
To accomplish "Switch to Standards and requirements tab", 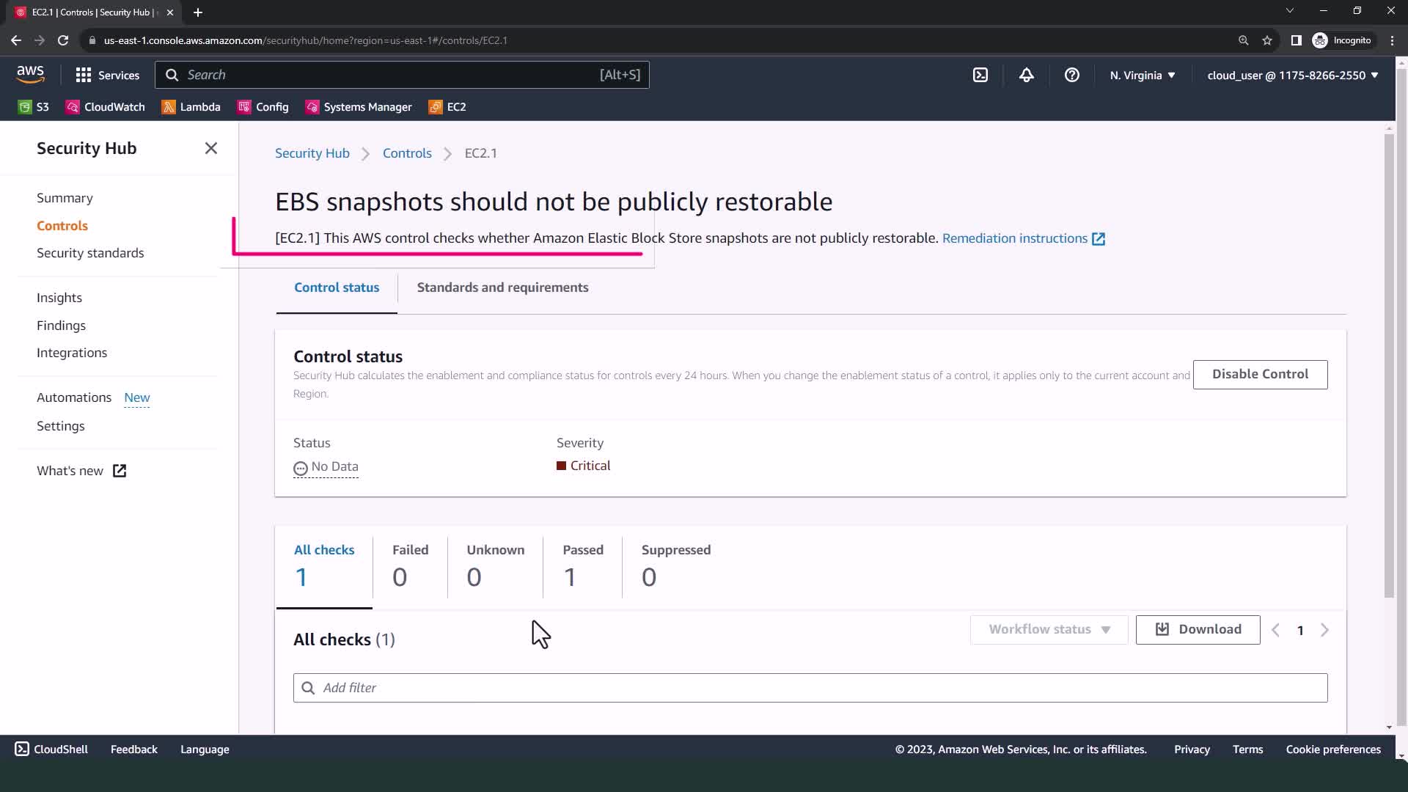I will click(502, 287).
